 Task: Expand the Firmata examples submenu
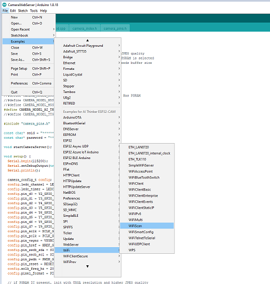[x=88, y=69]
